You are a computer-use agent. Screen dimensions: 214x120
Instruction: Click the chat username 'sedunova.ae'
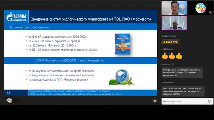[x=167, y=49]
